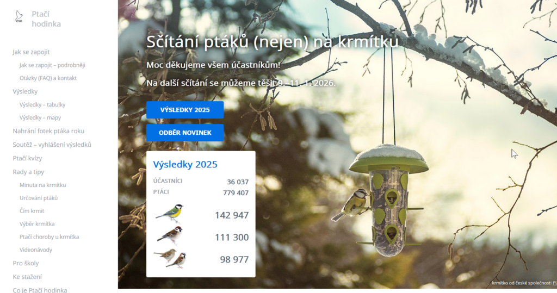This screenshot has width=557, height=293.
Task: Go to Soutěž – vyhlášení výsledků
Action: click(52, 145)
